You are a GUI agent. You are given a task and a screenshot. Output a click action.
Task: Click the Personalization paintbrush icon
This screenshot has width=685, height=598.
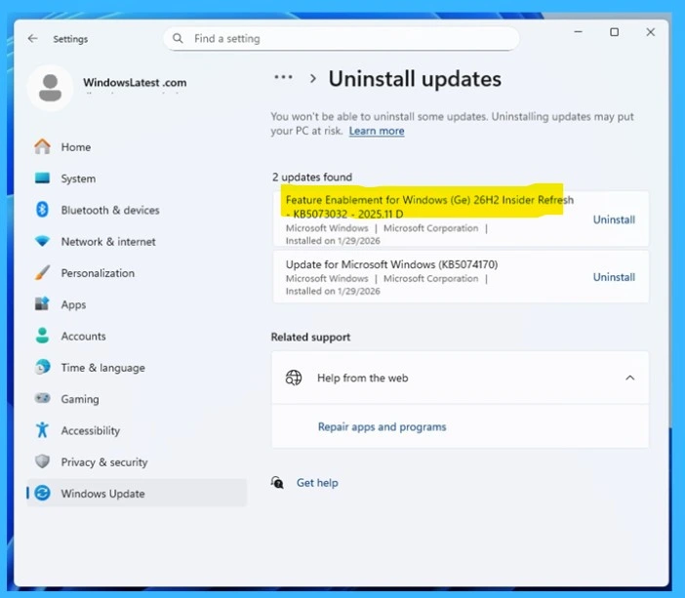[x=42, y=272]
